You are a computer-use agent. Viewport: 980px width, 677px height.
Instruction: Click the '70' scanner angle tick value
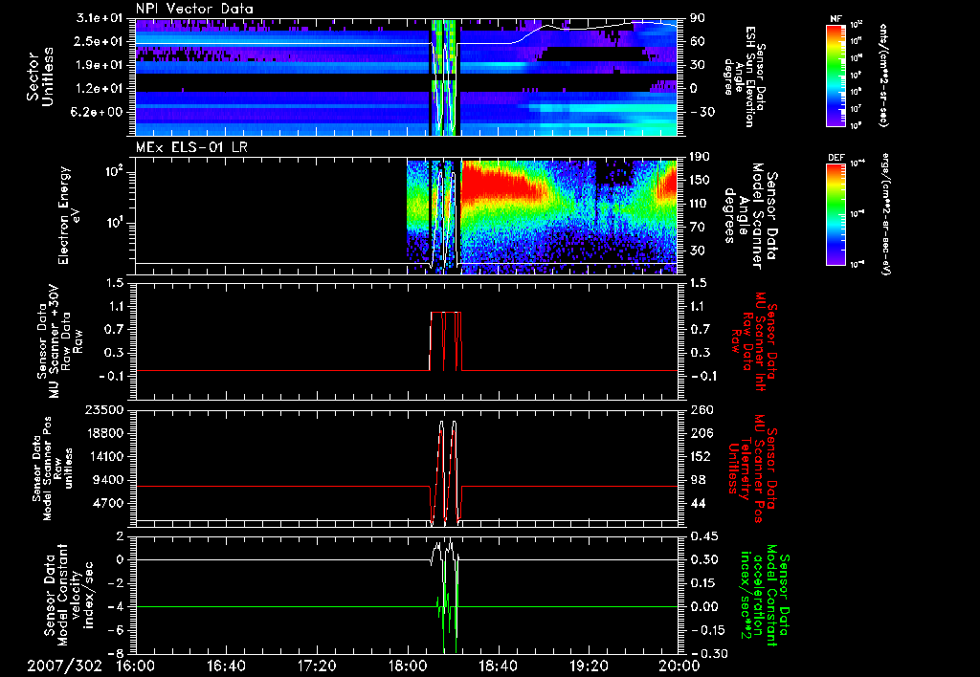click(x=698, y=228)
